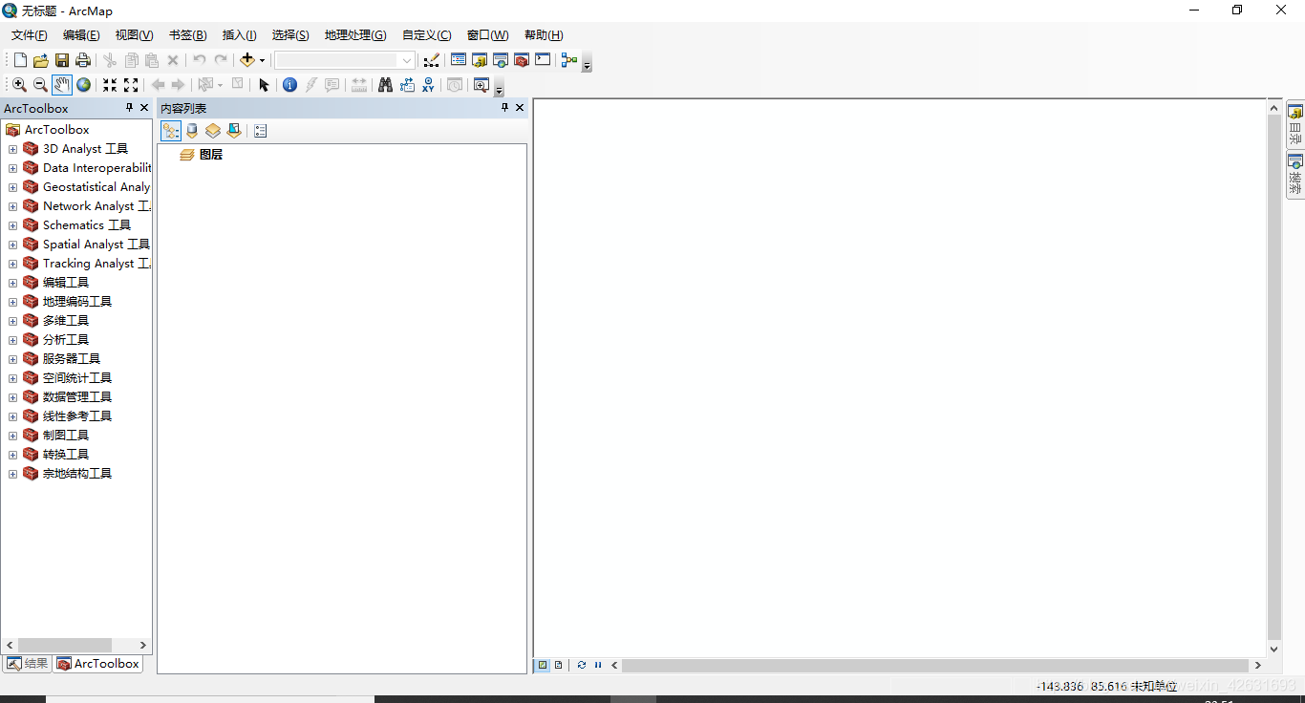
Task: Open the Find binoculars tool
Action: pyautogui.click(x=386, y=85)
